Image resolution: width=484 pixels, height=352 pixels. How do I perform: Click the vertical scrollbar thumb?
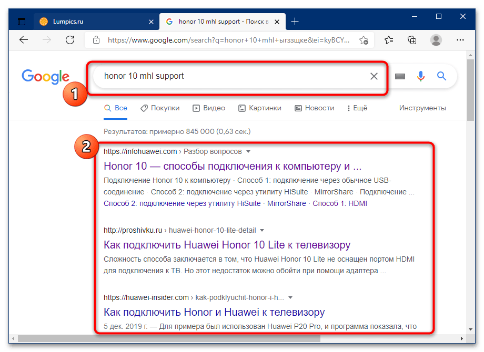coord(470,90)
